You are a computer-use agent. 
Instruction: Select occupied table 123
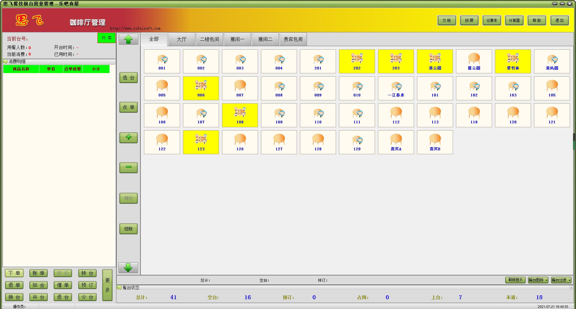(x=201, y=142)
